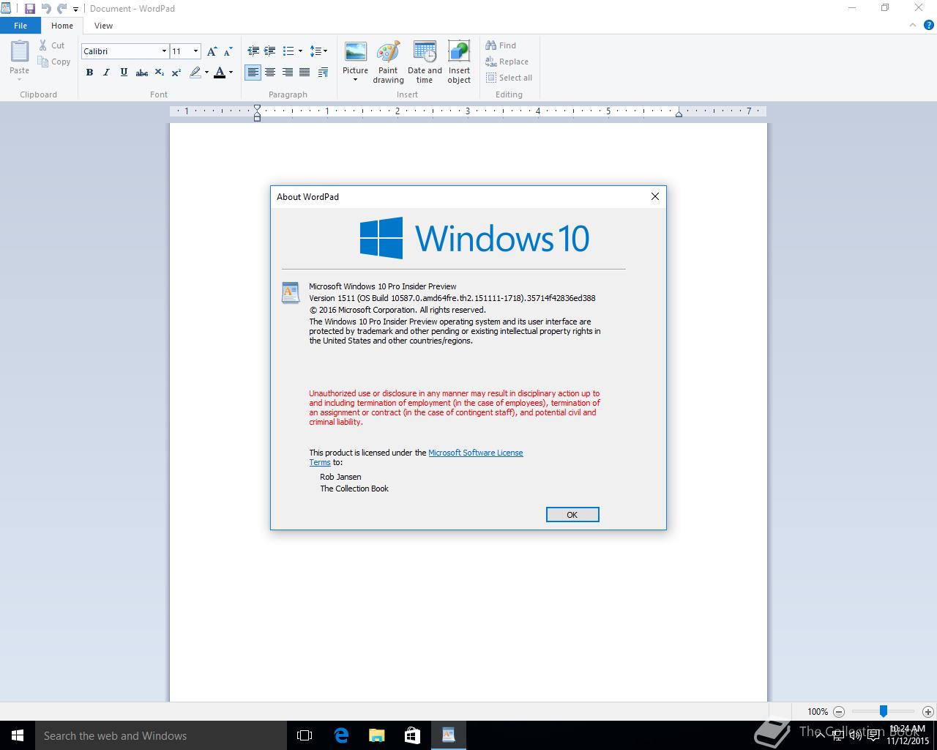Click the Increase indent icon
This screenshot has height=750, width=937.
(270, 51)
